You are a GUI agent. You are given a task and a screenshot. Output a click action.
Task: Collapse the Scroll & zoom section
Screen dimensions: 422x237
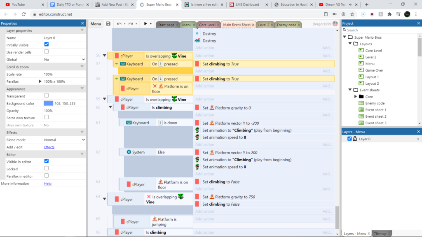tap(82, 67)
